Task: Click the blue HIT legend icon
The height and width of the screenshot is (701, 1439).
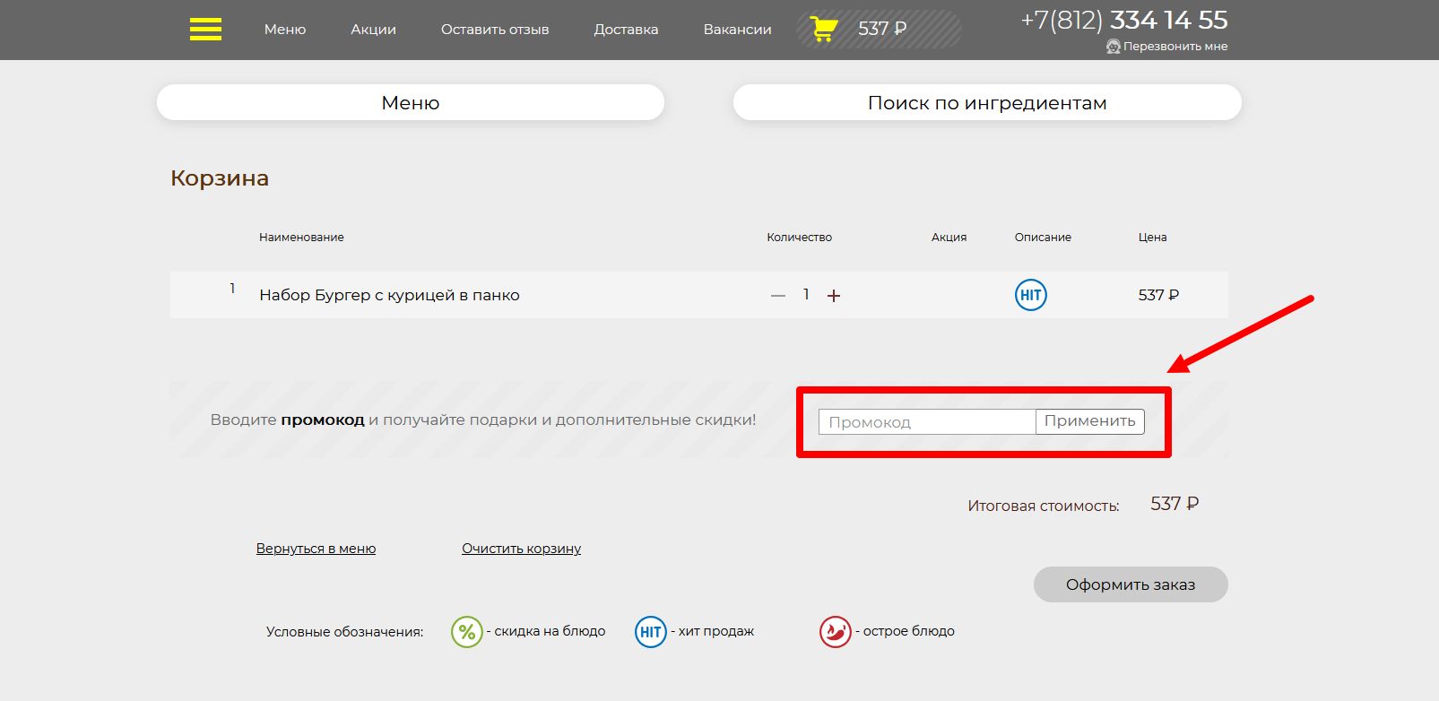Action: tap(650, 632)
